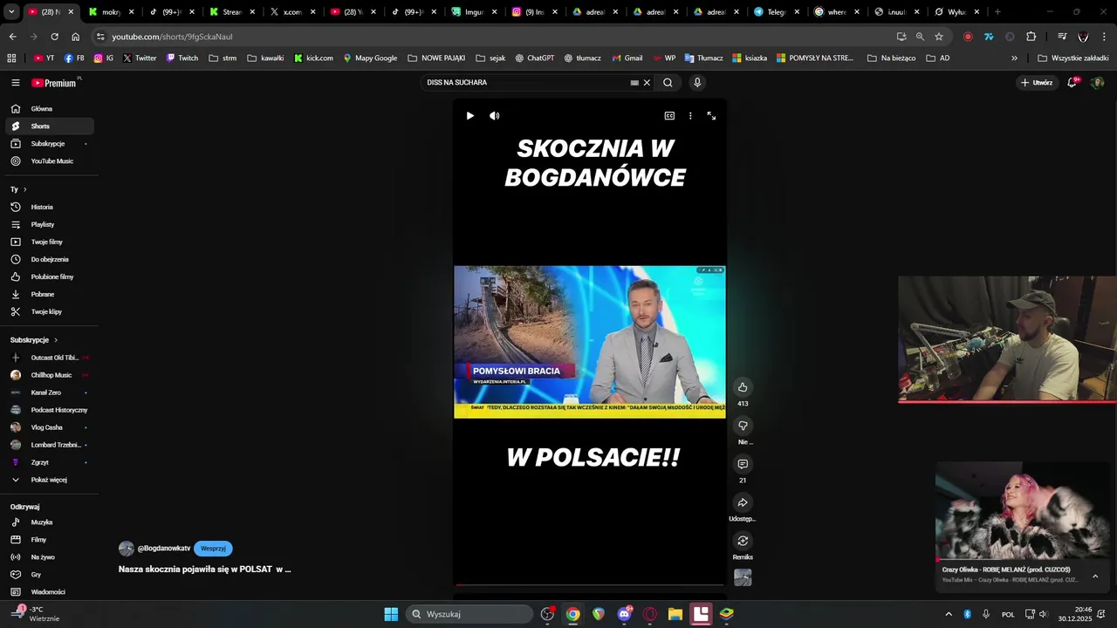Image resolution: width=1117 pixels, height=628 pixels.
Task: Open the search box virtual keyboard
Action: [634, 83]
